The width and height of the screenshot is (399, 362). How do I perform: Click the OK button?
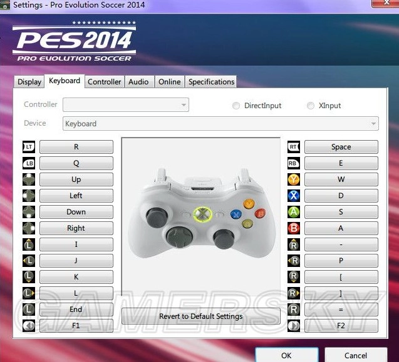(x=286, y=355)
